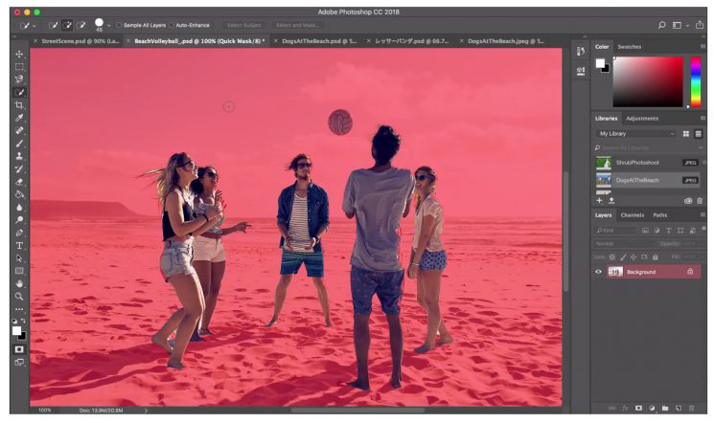Switch to the Channels tab
The height and width of the screenshot is (423, 714).
[633, 215]
